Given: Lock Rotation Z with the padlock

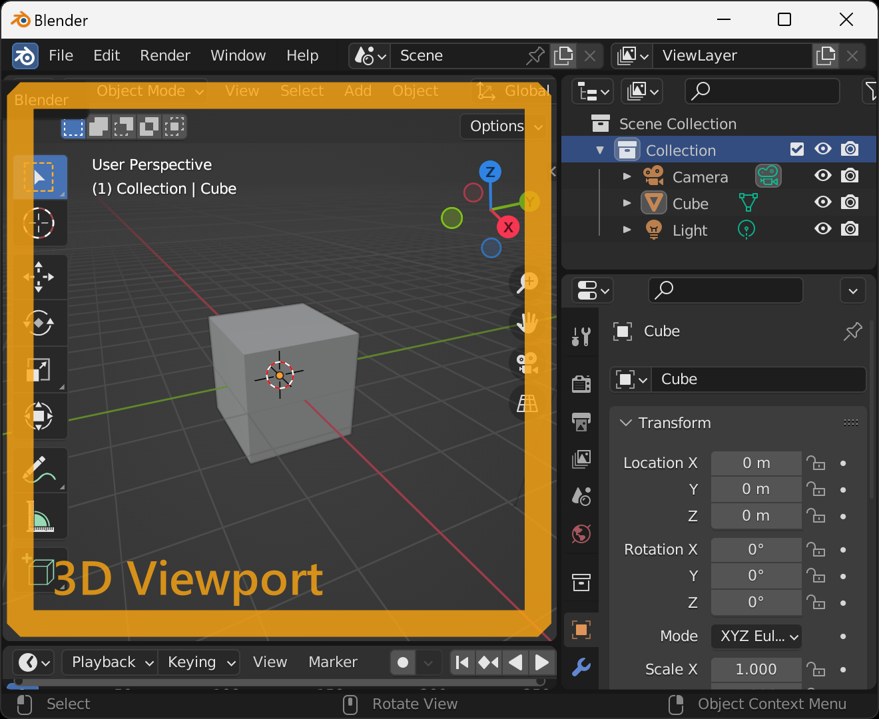Looking at the screenshot, I should (x=816, y=602).
